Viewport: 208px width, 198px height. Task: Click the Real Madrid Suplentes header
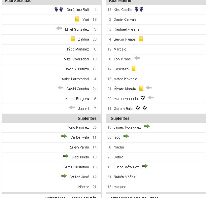120,118
